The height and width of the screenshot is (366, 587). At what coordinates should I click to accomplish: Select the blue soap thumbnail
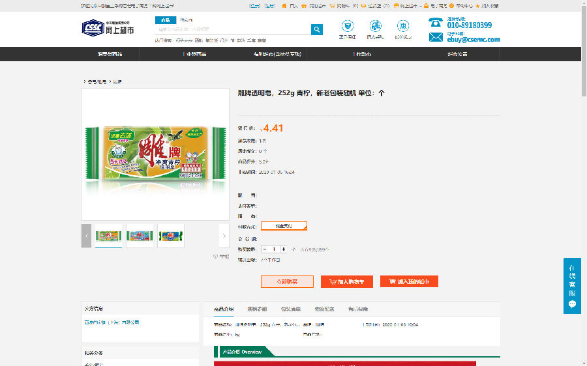tap(171, 236)
